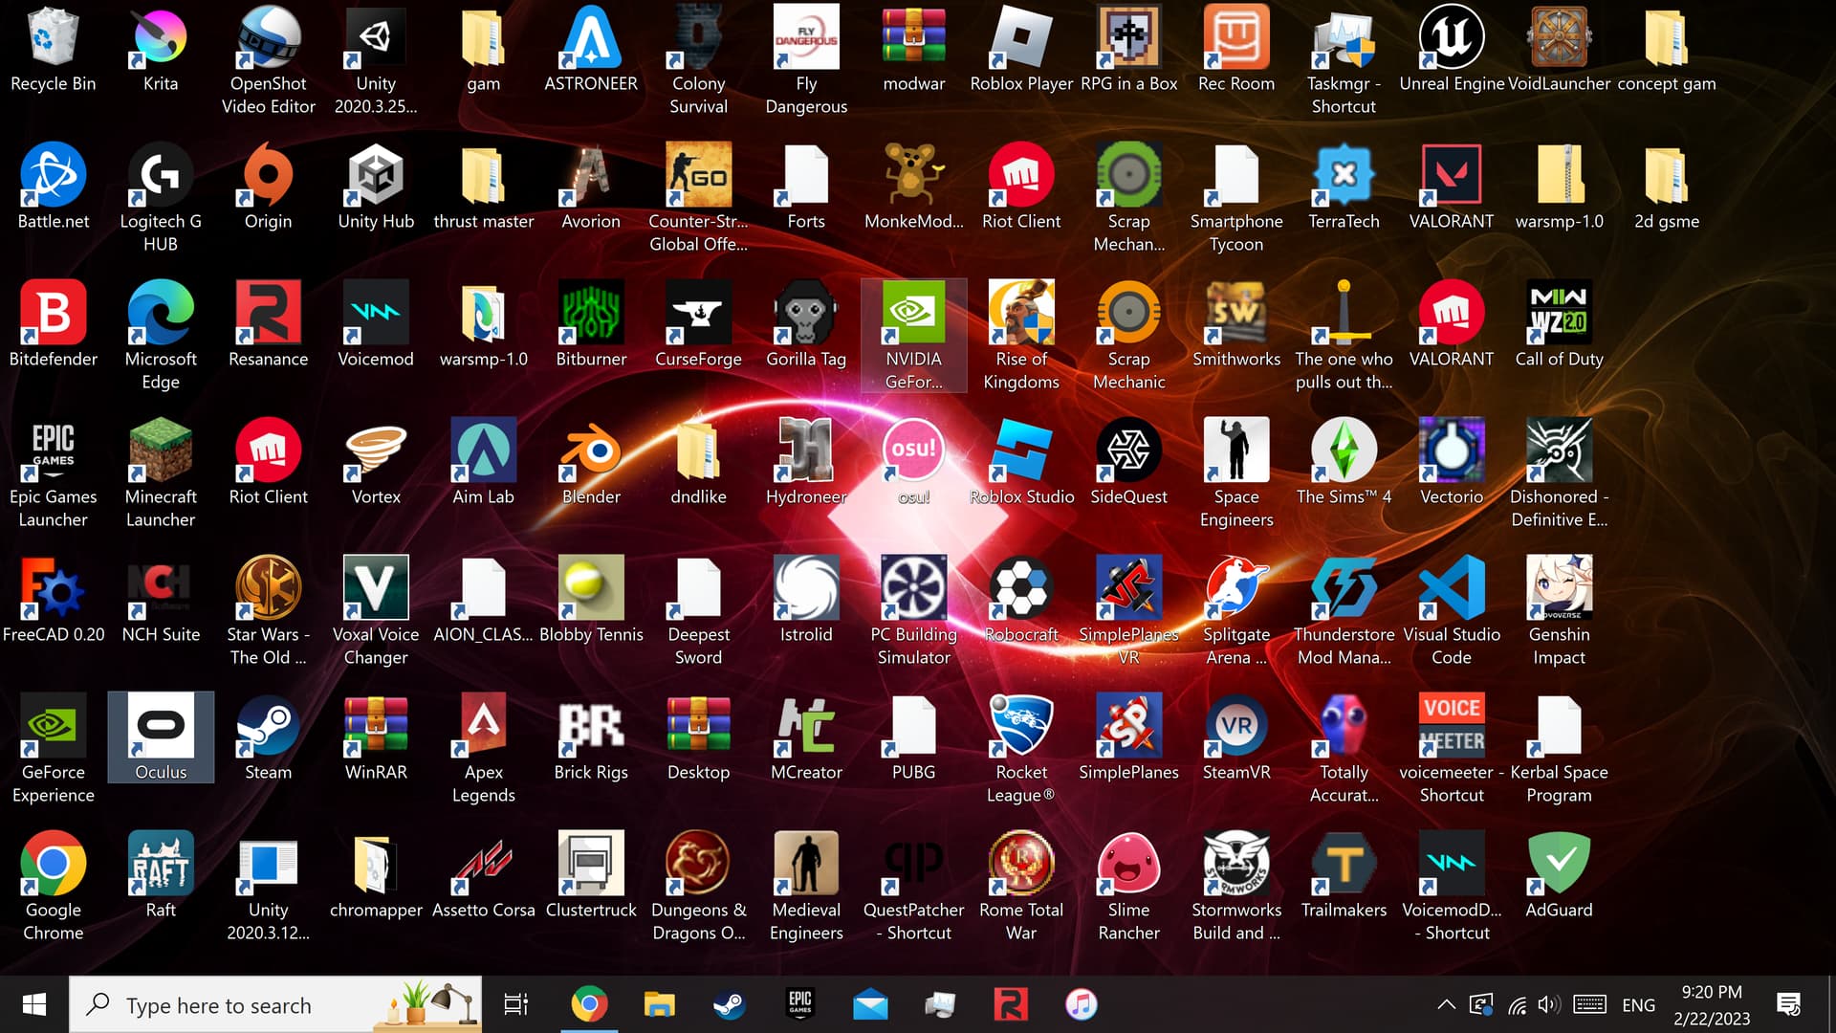
Task: Expand the hidden system tray icons
Action: (x=1446, y=1004)
